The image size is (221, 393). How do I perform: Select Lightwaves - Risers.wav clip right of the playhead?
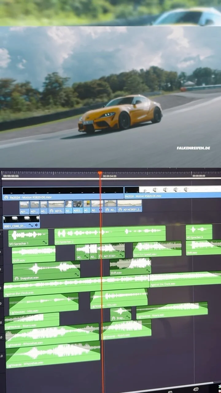[x=126, y=329]
